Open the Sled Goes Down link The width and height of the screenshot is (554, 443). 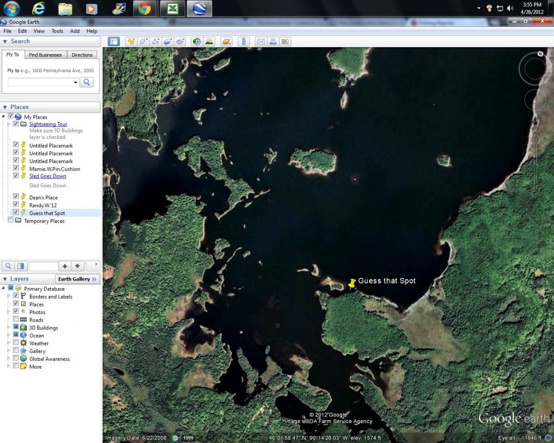click(48, 176)
